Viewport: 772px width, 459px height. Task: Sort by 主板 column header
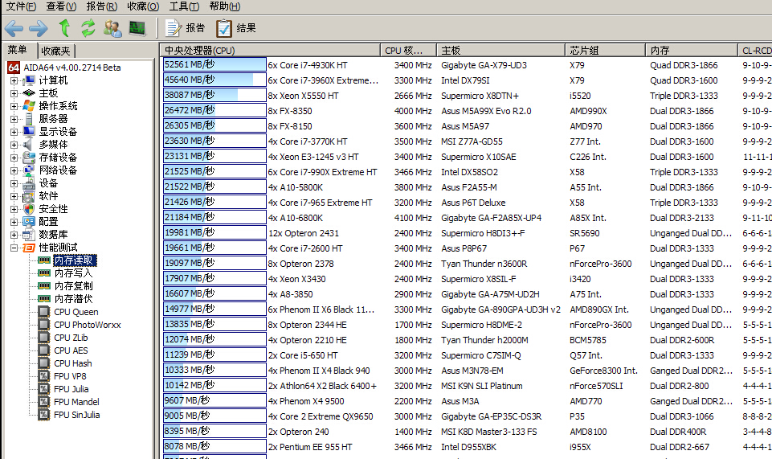click(x=500, y=50)
